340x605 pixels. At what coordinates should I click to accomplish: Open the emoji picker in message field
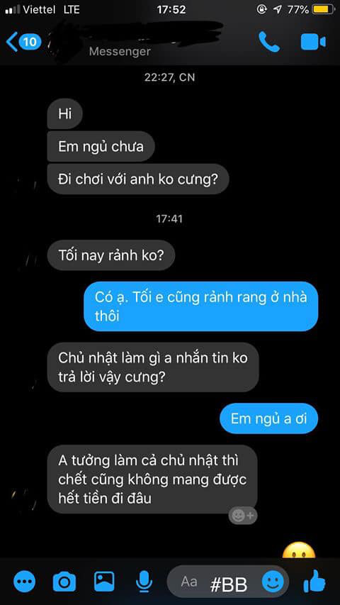273,582
